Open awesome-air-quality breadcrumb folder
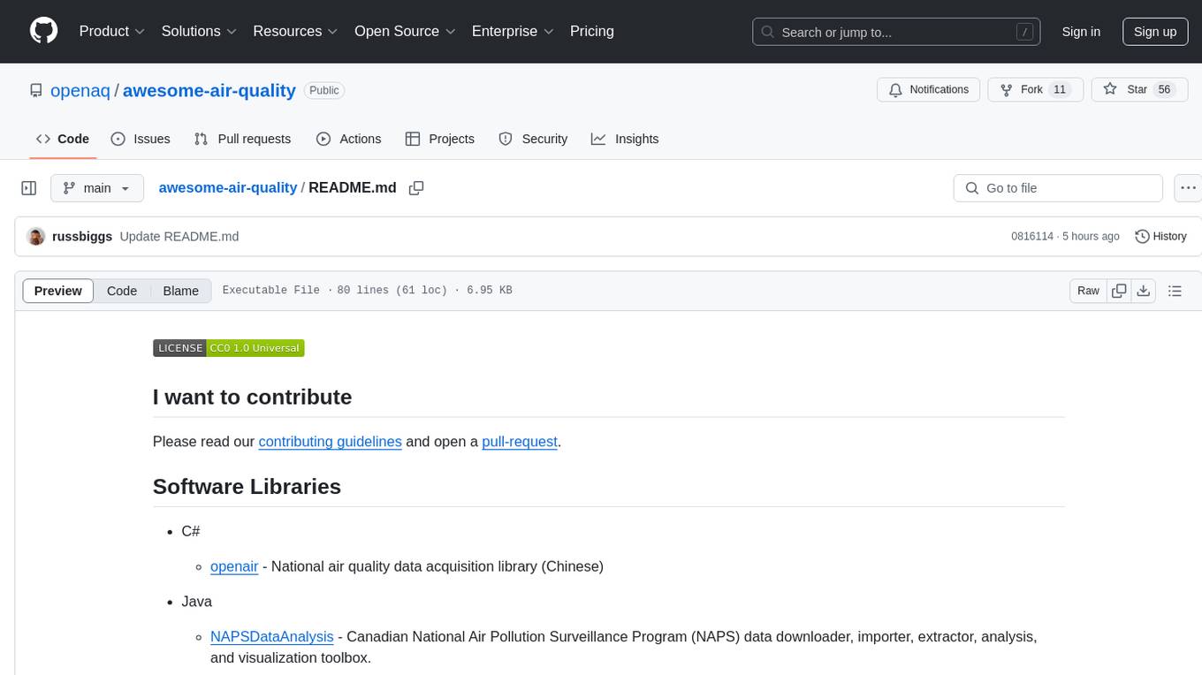The image size is (1202, 675). (x=228, y=188)
